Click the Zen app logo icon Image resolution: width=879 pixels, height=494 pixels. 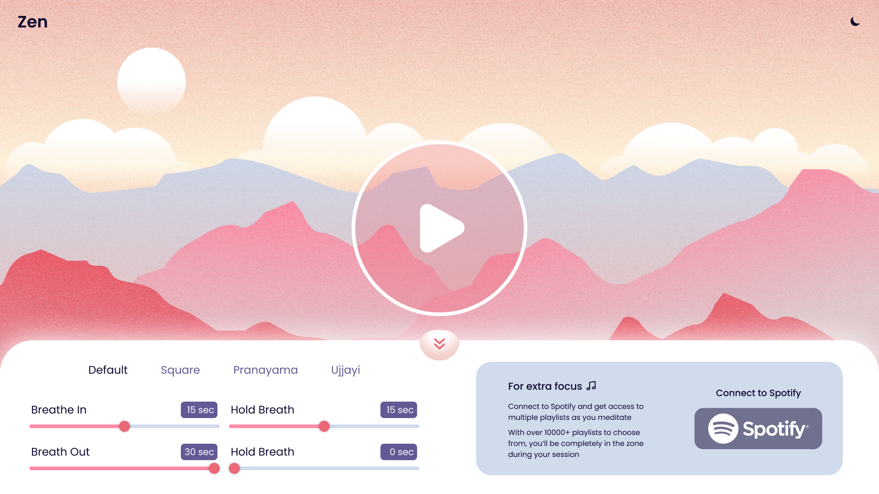(33, 21)
